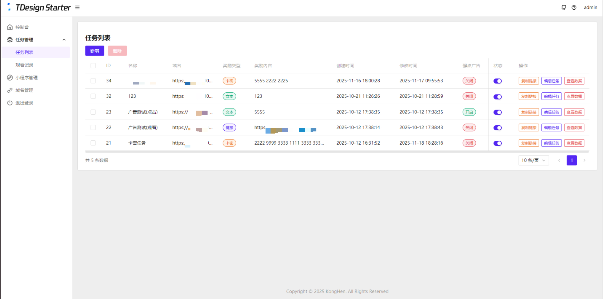The width and height of the screenshot is (603, 299).
Task: Click the 控制台 home icon
Action: [x=10, y=27]
